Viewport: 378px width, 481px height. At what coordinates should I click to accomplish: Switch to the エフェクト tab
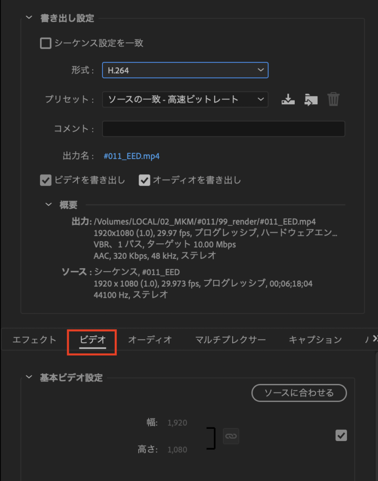click(34, 340)
